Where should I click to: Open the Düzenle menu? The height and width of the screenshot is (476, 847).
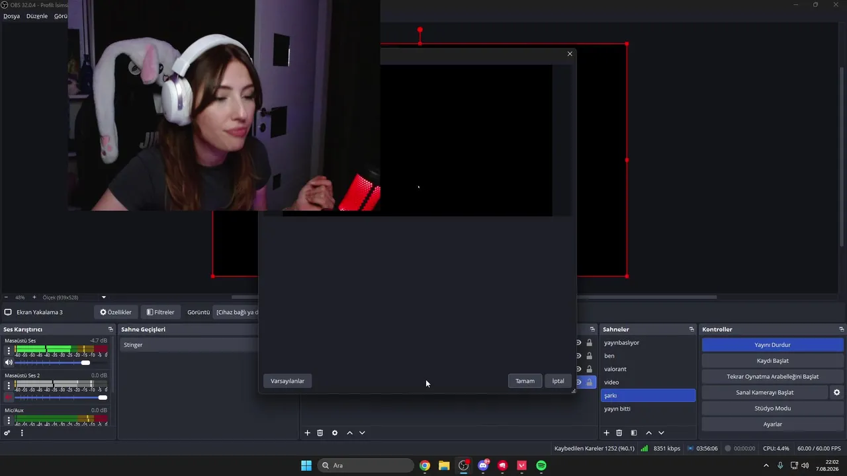coord(37,16)
